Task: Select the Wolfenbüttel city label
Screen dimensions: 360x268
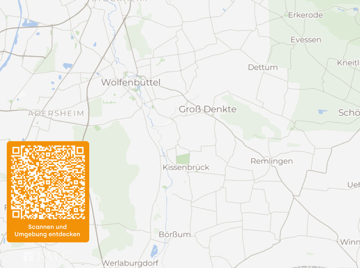Action: coord(131,82)
